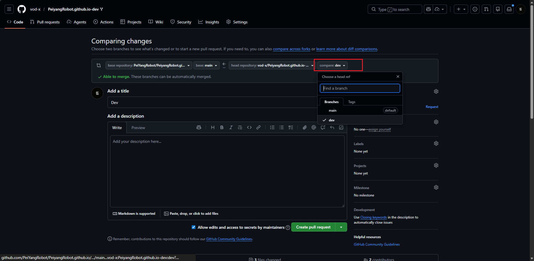
Task: Go to GitHub homepage via Octocat logo
Action: click(x=22, y=9)
